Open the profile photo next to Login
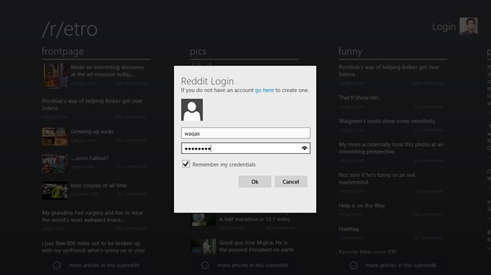The height and width of the screenshot is (275, 491). (x=469, y=26)
